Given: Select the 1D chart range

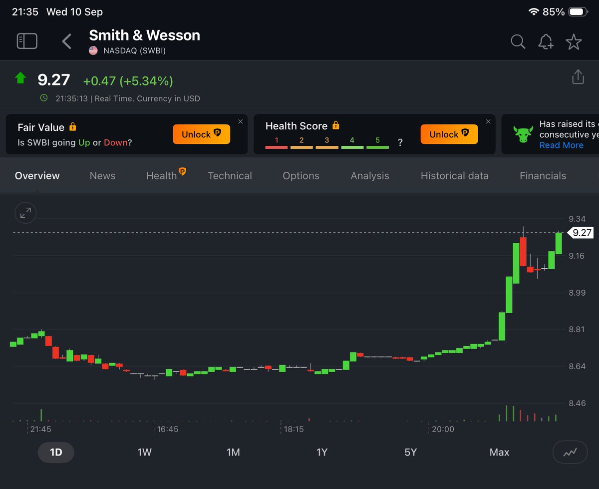Looking at the screenshot, I should [56, 453].
